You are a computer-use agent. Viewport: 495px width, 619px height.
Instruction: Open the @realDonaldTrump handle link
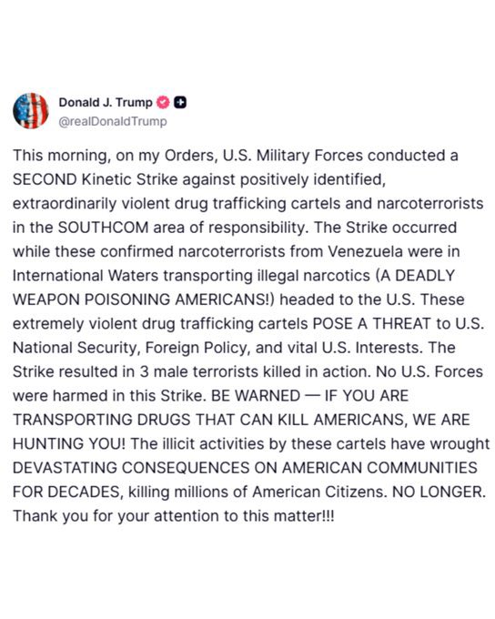[113, 121]
